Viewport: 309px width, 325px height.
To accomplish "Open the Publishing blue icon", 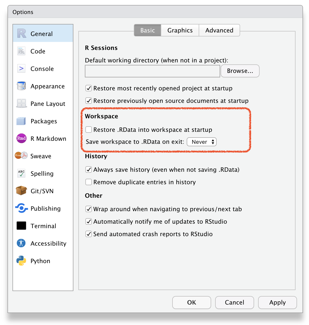I will coord(21,208).
